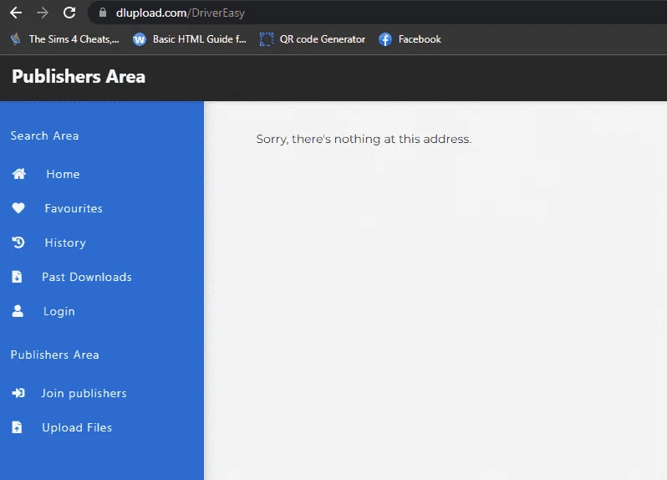
Task: Click the user silhouette Login icon
Action: click(x=18, y=311)
